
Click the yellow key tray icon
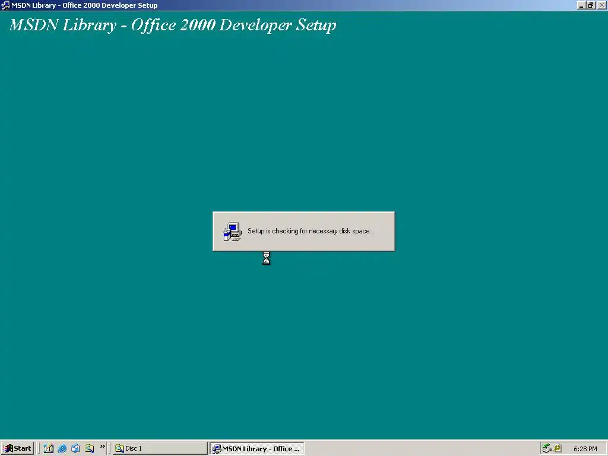[558, 448]
